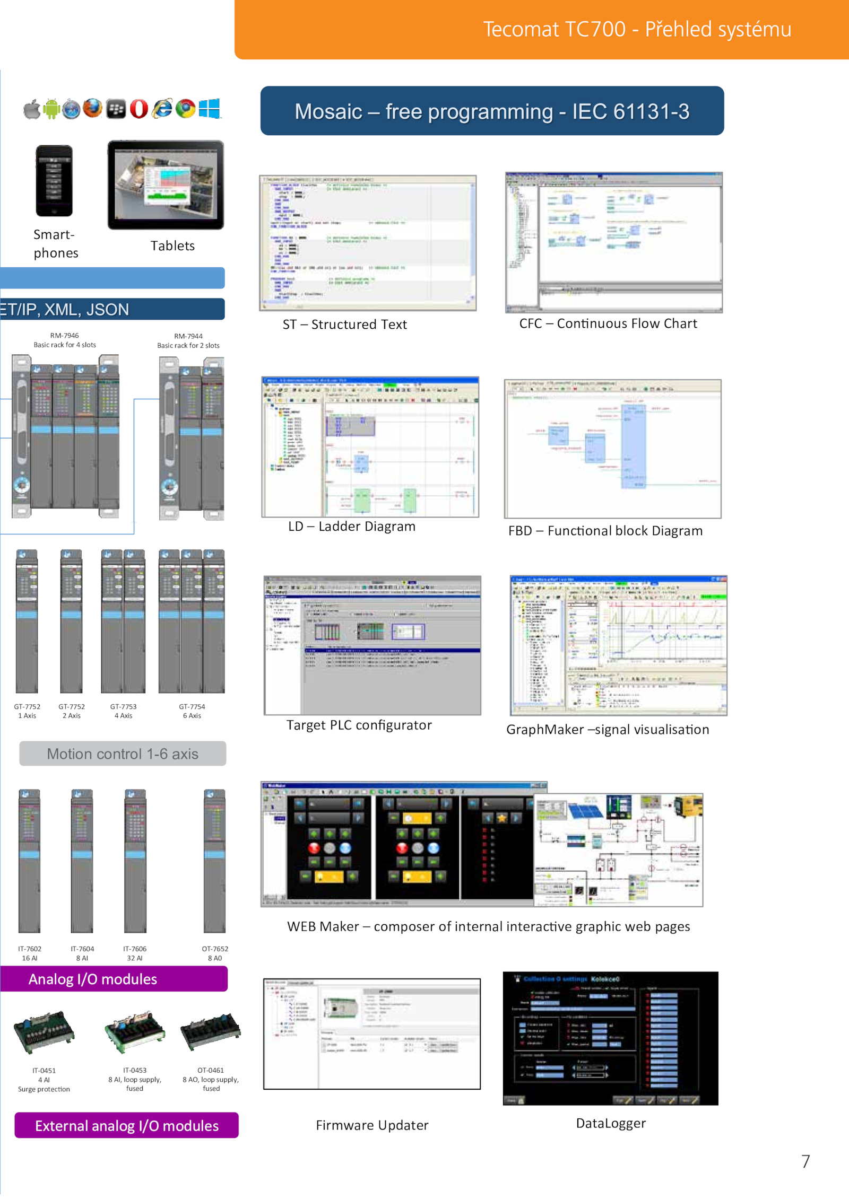This screenshot has width=849, height=1200.
Task: Open the ST Structured Text screenshot
Action: (x=368, y=243)
